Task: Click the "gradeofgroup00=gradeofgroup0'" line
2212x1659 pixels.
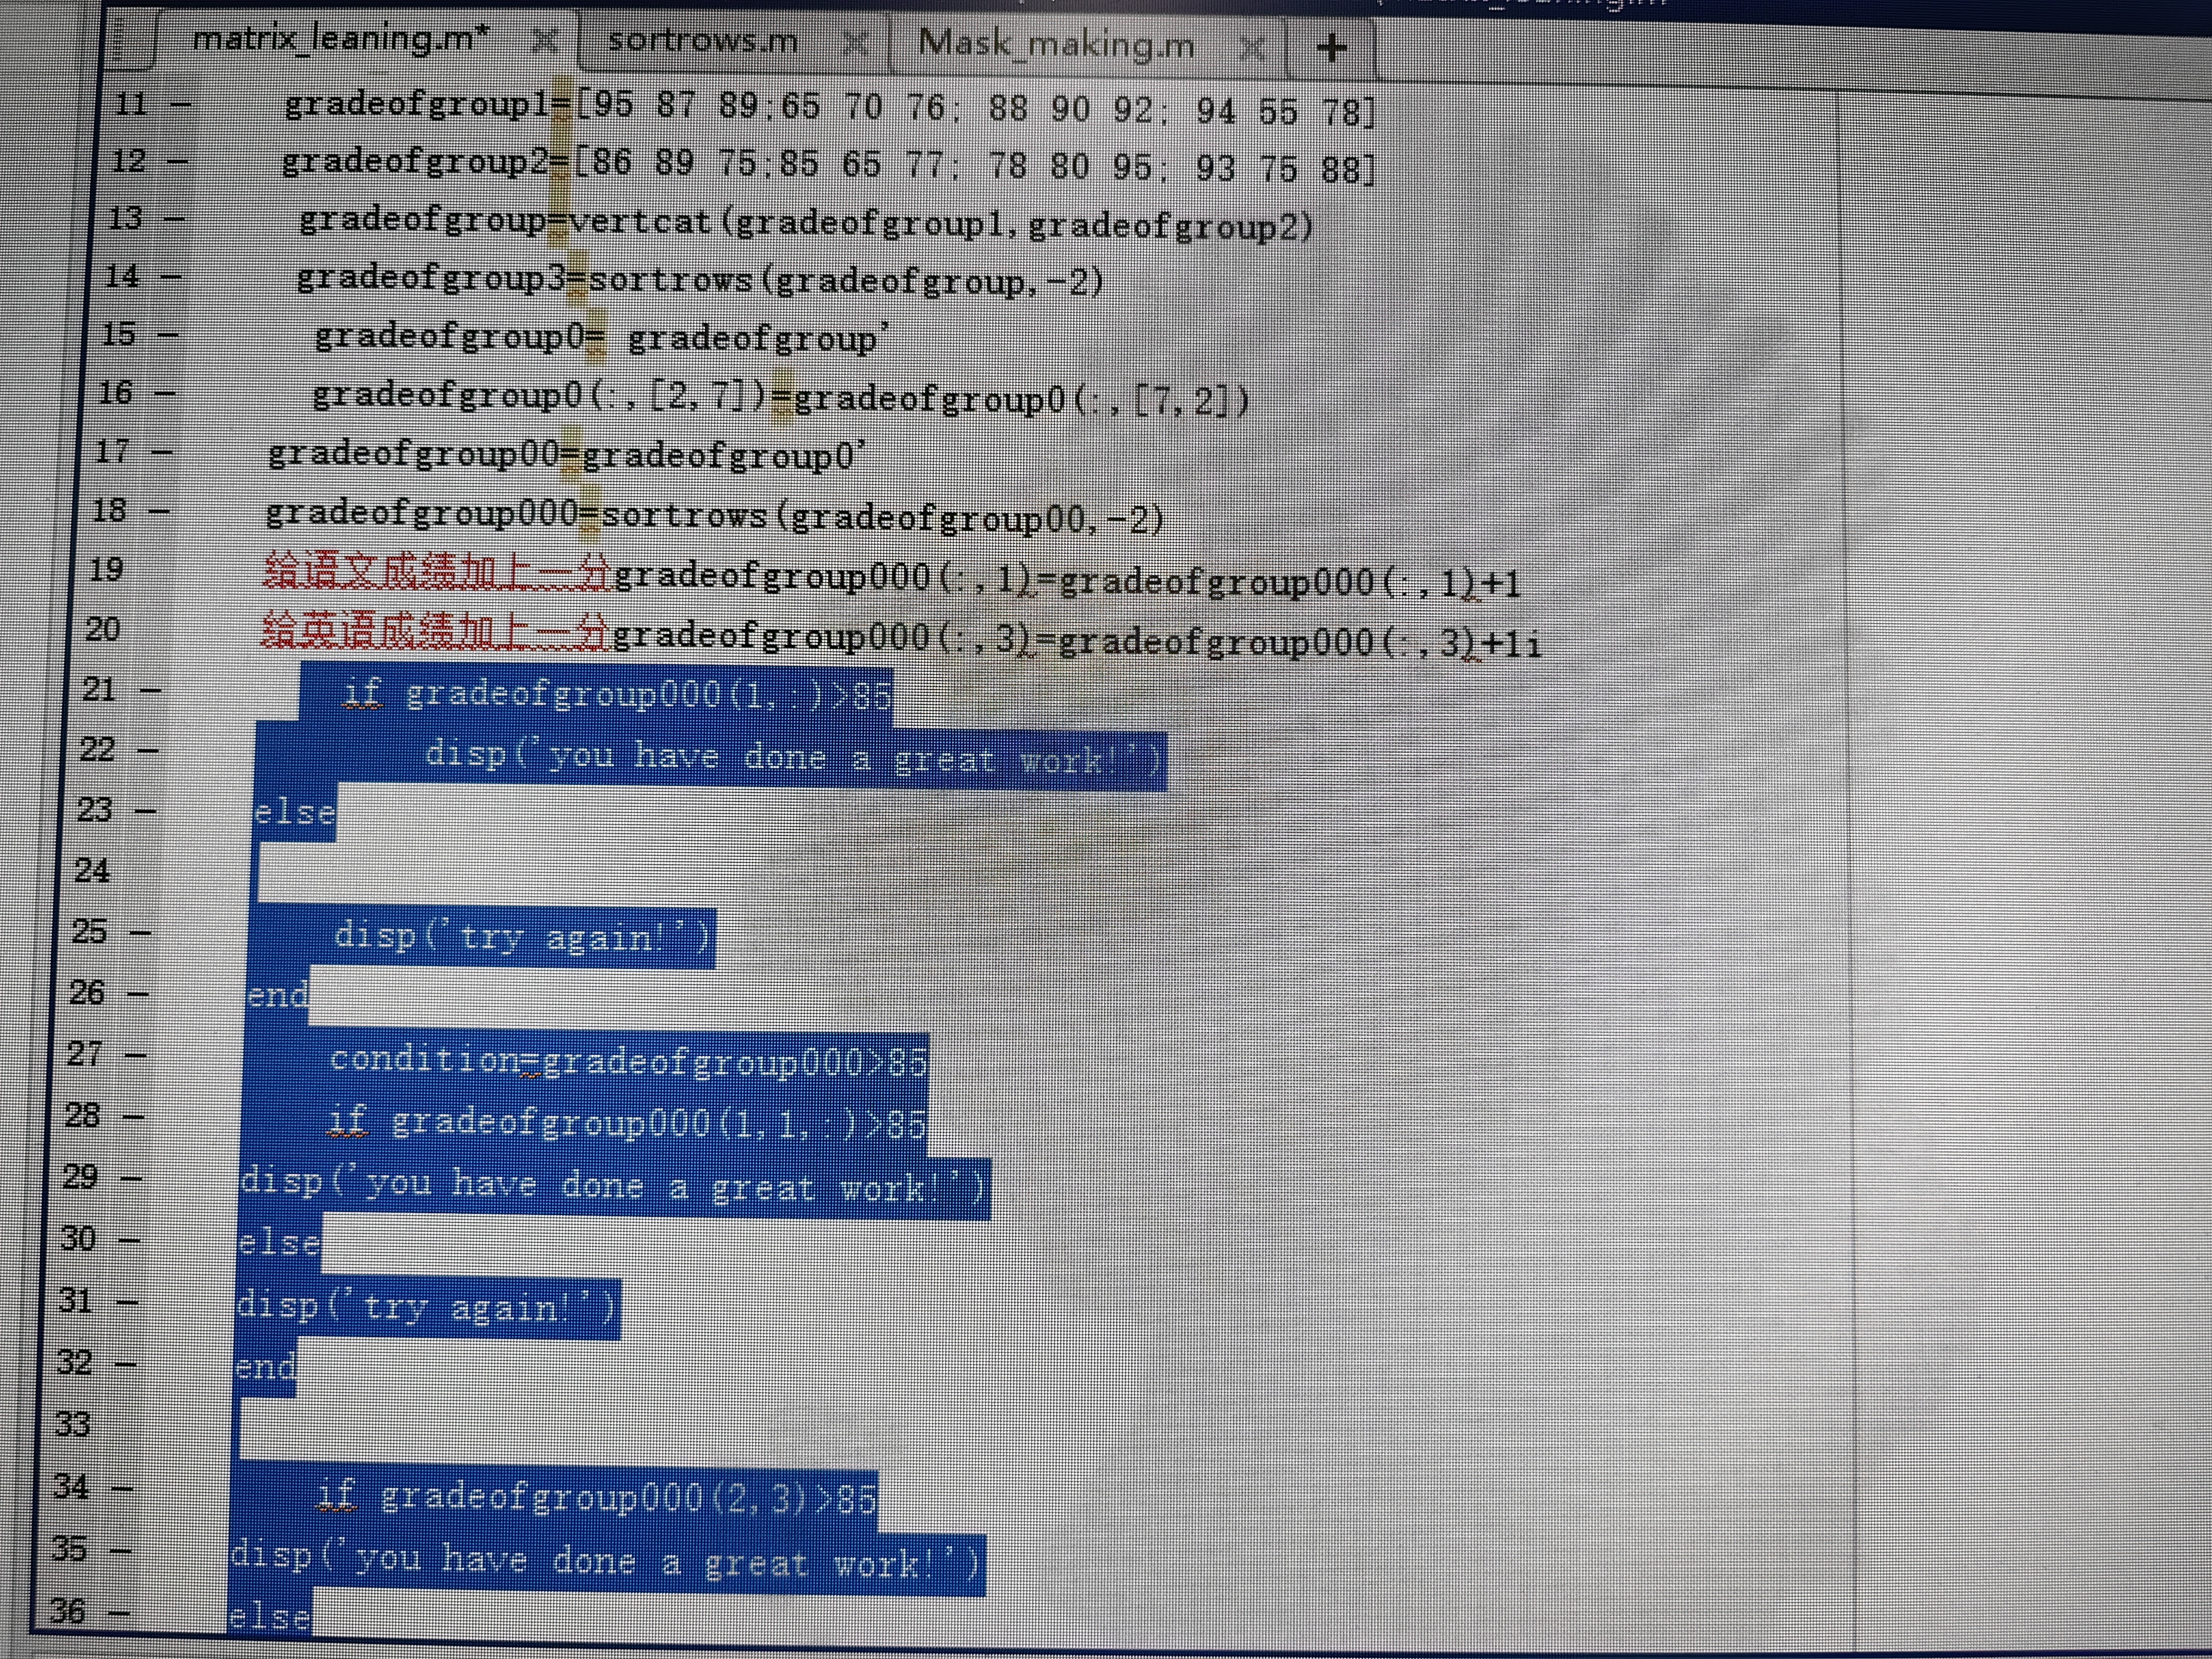Action: click(x=566, y=455)
